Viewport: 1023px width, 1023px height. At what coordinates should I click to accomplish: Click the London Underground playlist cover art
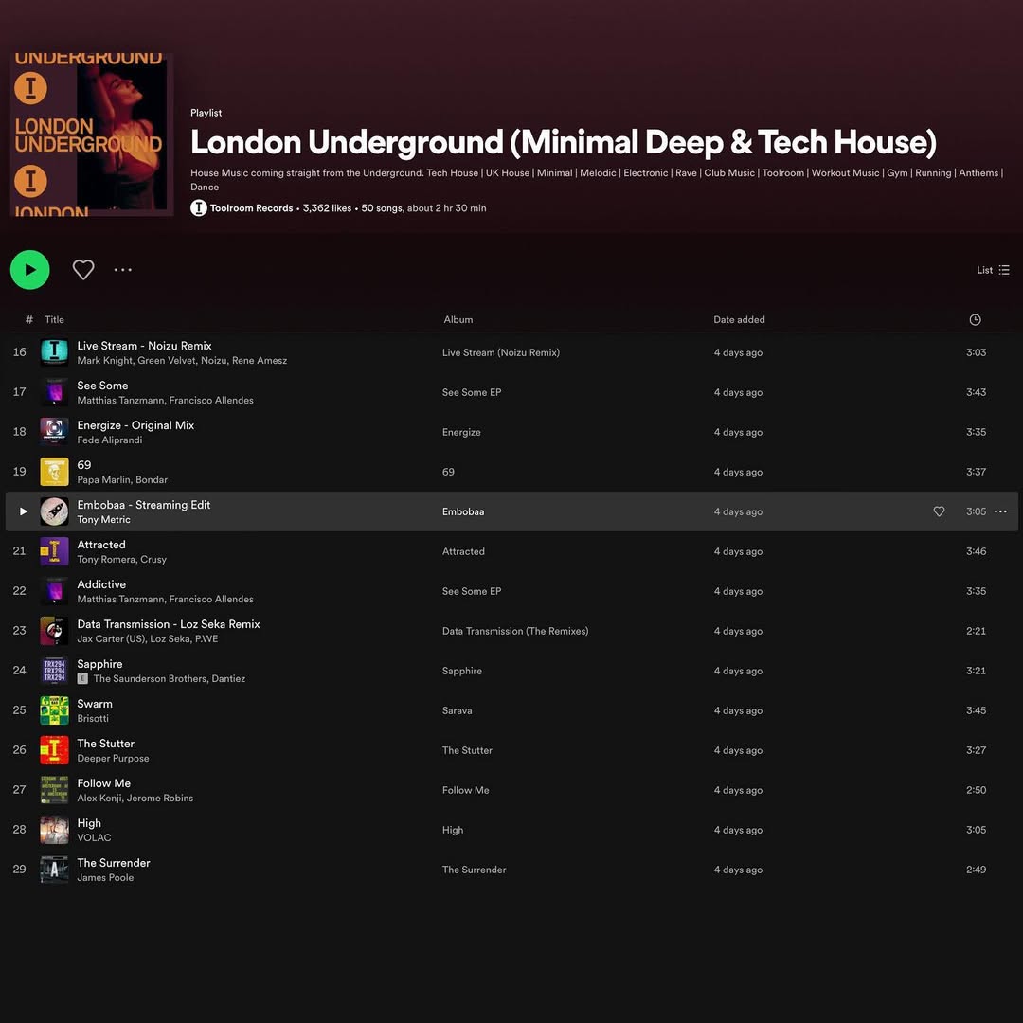point(92,135)
